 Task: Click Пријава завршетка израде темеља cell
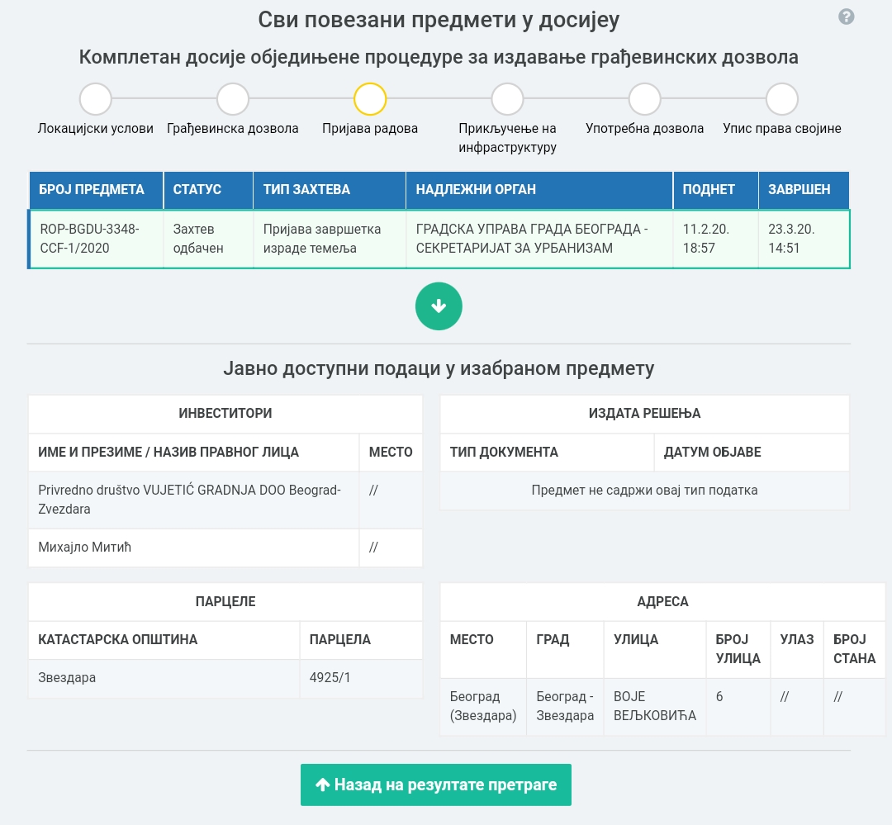click(330, 239)
